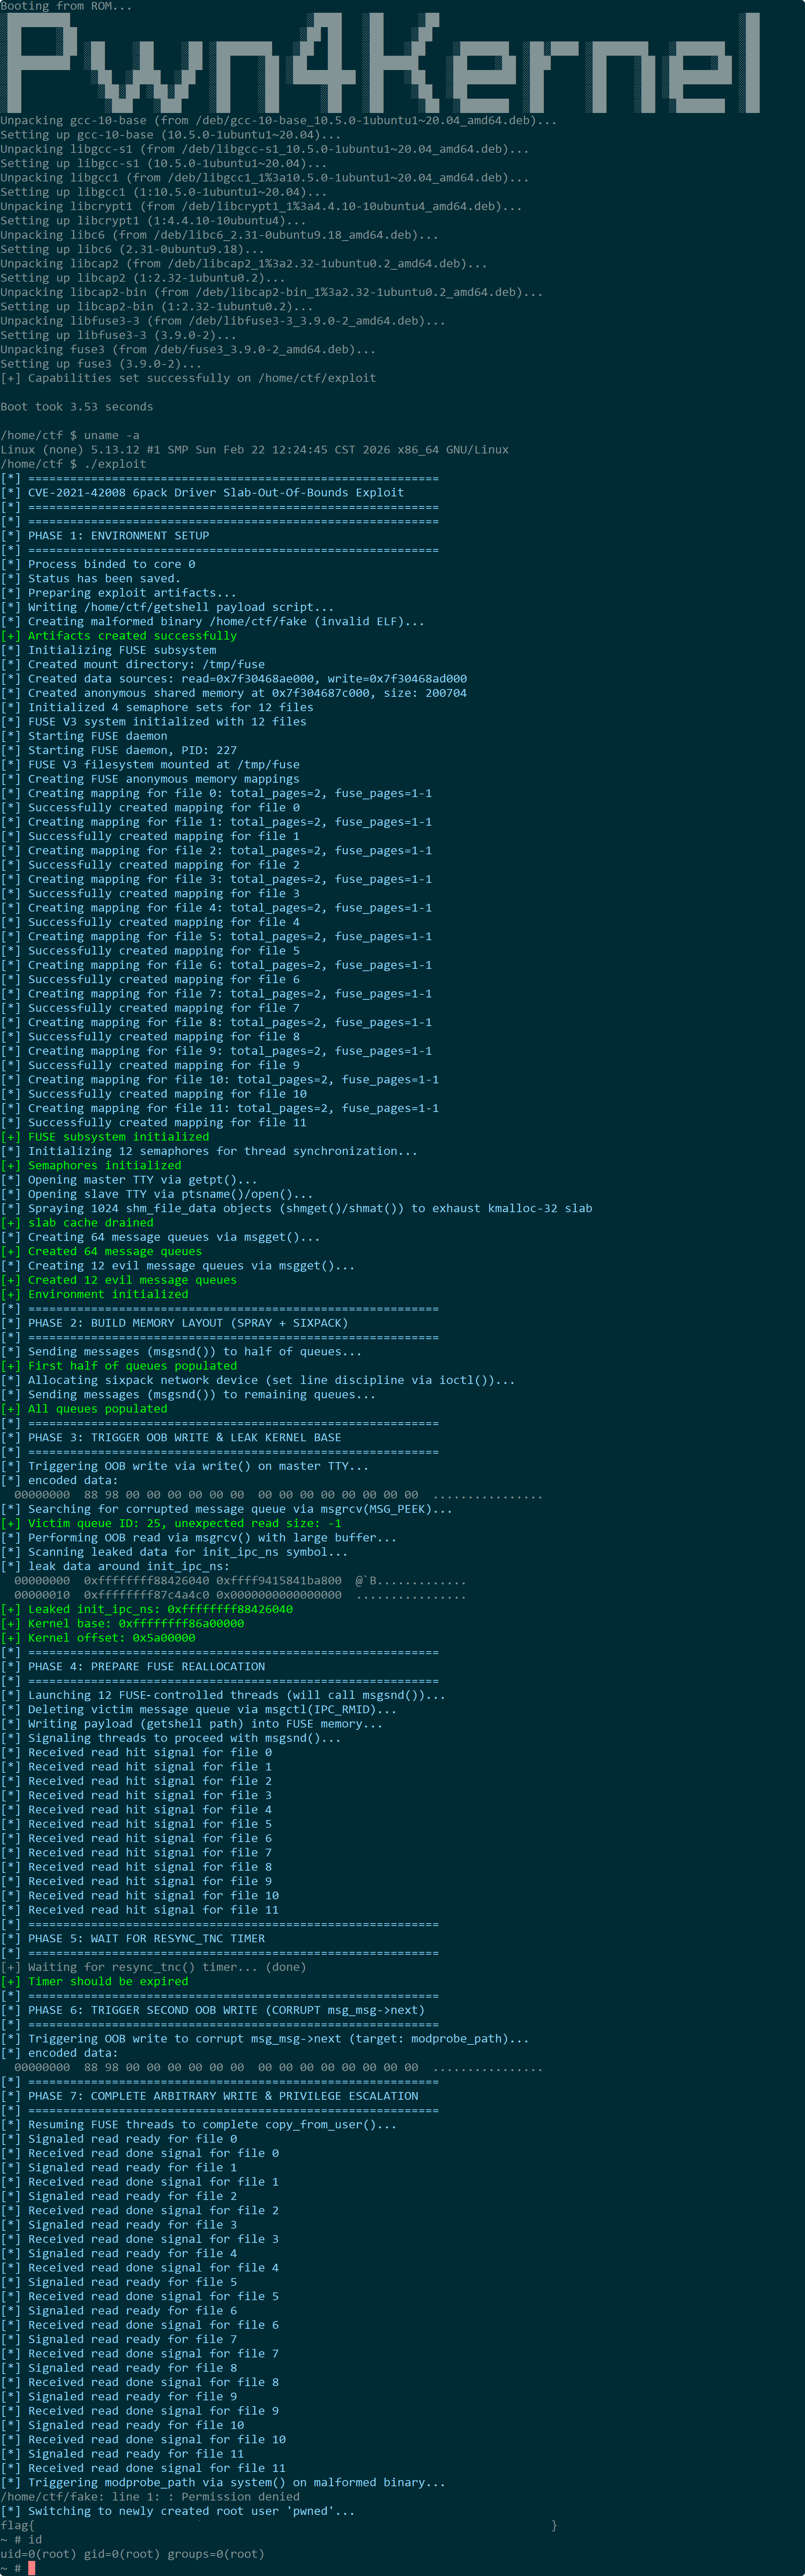Select the 'Linux (none) 5.13.12' kernel version line
The image size is (805, 2576).
pyautogui.click(x=254, y=450)
